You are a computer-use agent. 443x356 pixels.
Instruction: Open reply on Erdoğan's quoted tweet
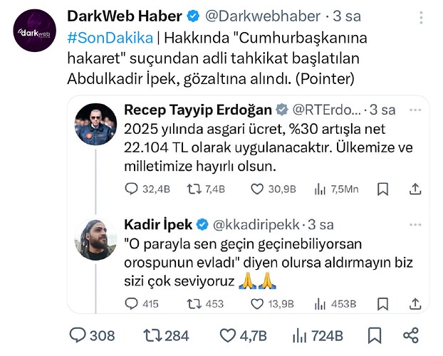tap(131, 189)
